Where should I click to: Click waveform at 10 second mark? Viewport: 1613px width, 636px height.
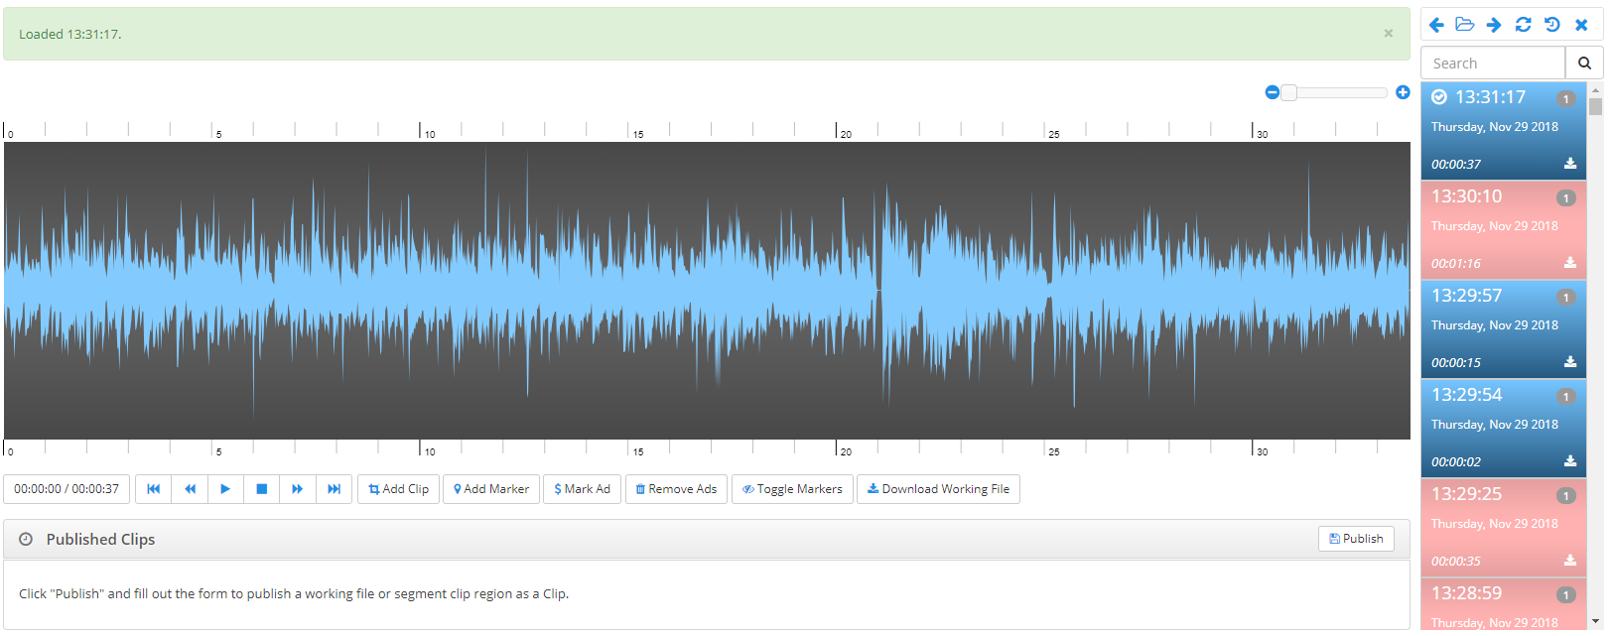(x=420, y=291)
